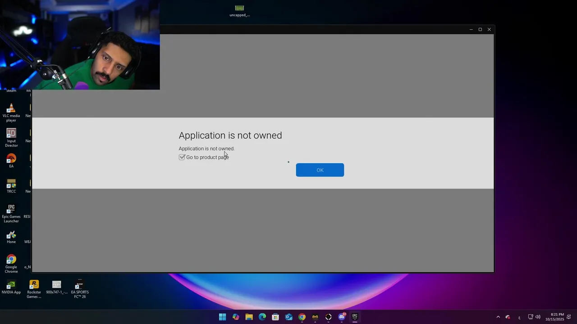This screenshot has width=577, height=324.
Task: Select the uncapped file on the desktop
Action: pyautogui.click(x=239, y=11)
